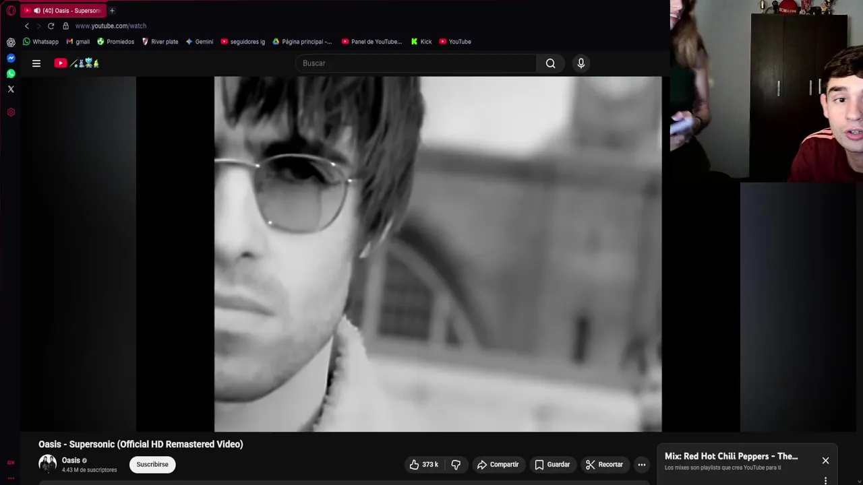Show site security info lock icon
863x485 pixels.
pos(65,26)
